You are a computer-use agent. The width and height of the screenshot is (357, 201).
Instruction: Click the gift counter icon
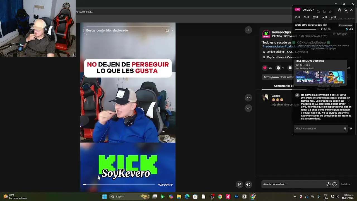(314, 17)
